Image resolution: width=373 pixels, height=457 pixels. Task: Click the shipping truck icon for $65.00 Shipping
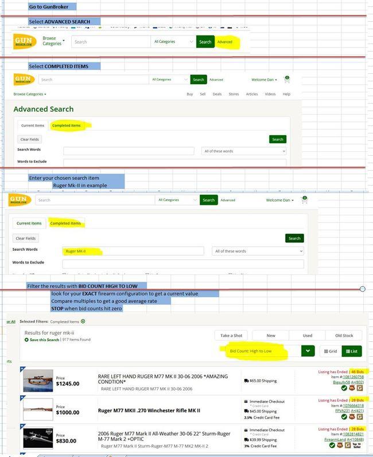(246, 381)
